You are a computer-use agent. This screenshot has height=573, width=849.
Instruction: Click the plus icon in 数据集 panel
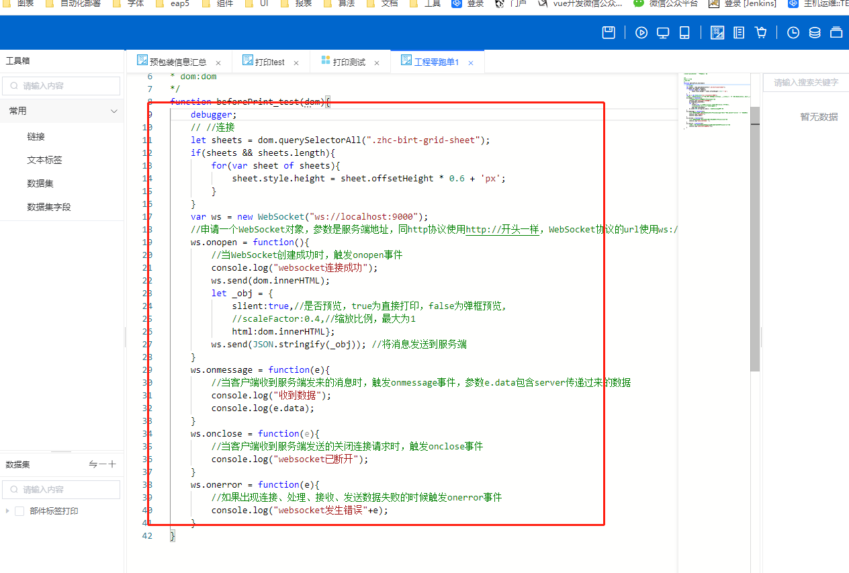[x=112, y=464]
